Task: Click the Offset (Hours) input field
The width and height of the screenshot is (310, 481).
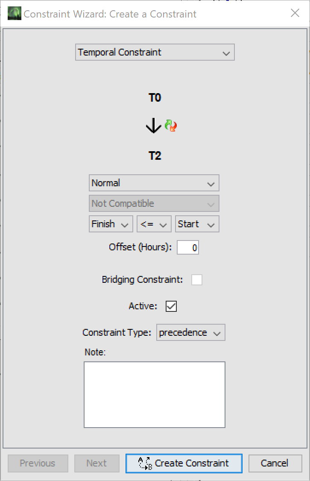Action: pos(188,247)
